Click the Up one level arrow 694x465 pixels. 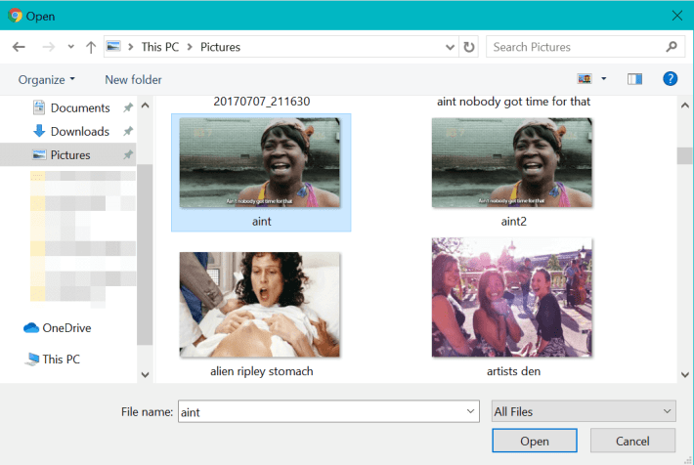pyautogui.click(x=91, y=47)
